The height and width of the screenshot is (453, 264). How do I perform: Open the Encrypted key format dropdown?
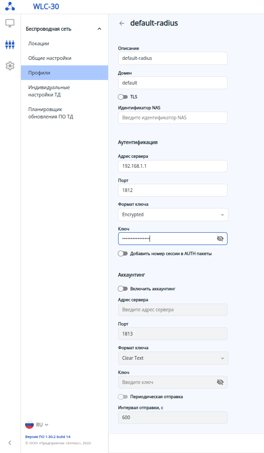point(173,215)
